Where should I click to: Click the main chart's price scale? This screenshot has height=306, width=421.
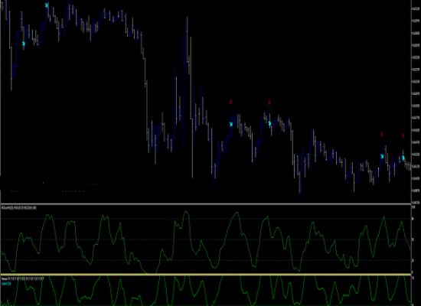pos(416,102)
